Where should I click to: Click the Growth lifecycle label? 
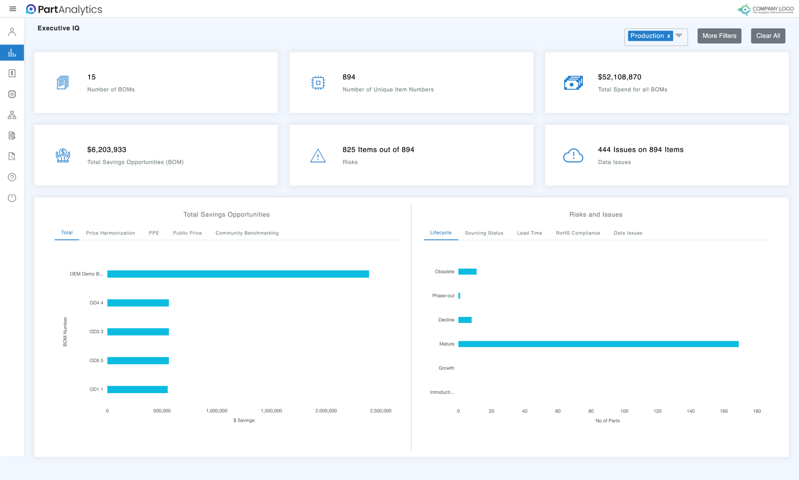tap(446, 368)
